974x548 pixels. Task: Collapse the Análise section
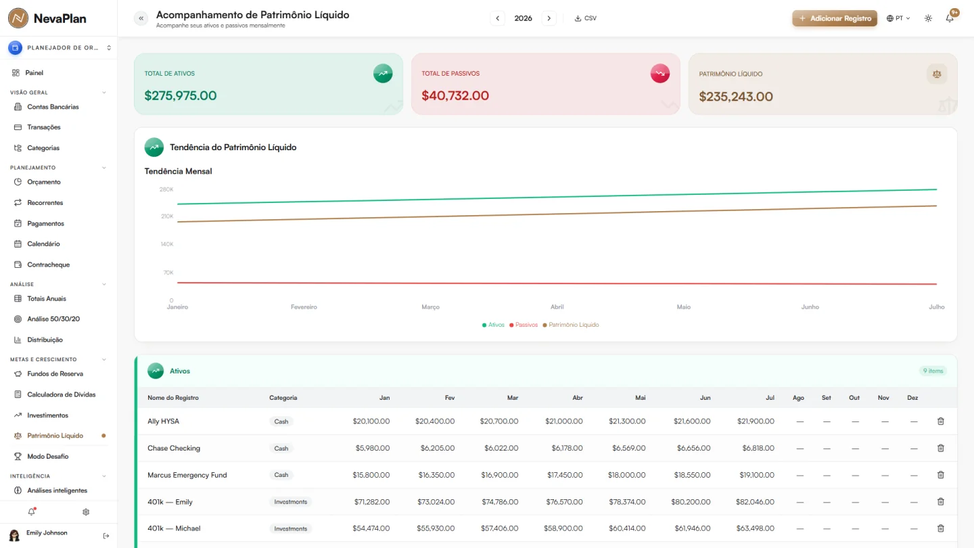(104, 284)
